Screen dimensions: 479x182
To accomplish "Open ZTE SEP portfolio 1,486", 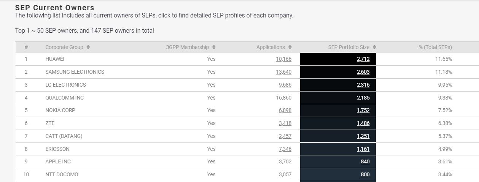I will (x=363, y=123).
